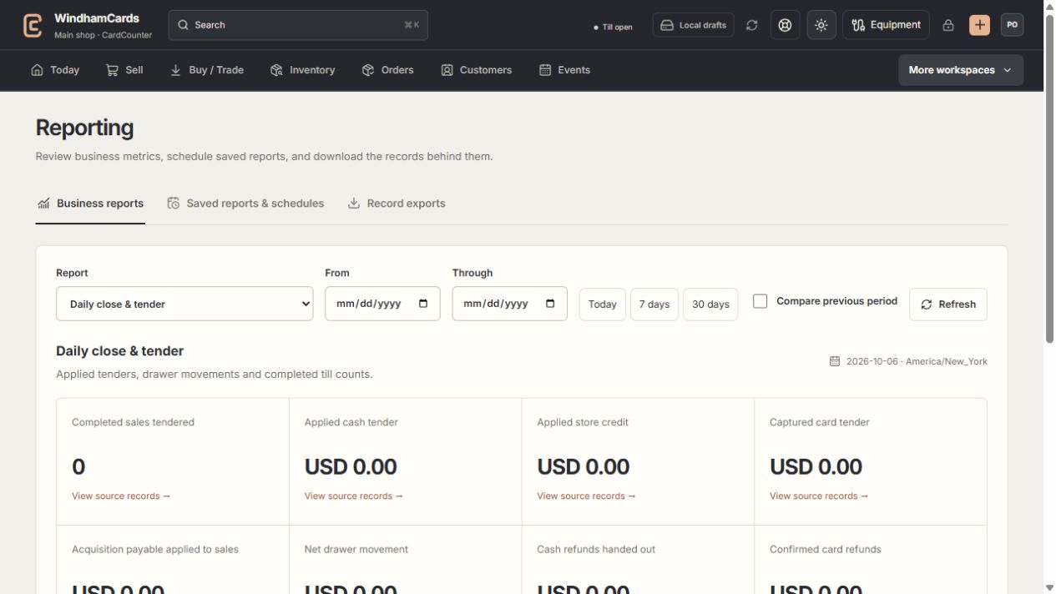
Task: Click the calendar icon next to Events
Action: point(545,70)
